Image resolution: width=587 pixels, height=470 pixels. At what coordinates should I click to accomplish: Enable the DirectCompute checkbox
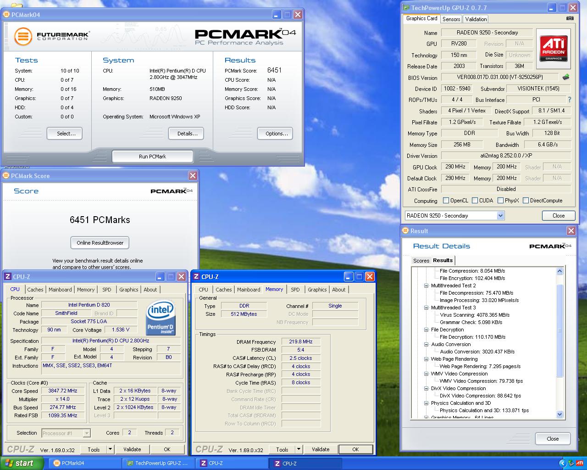click(526, 201)
